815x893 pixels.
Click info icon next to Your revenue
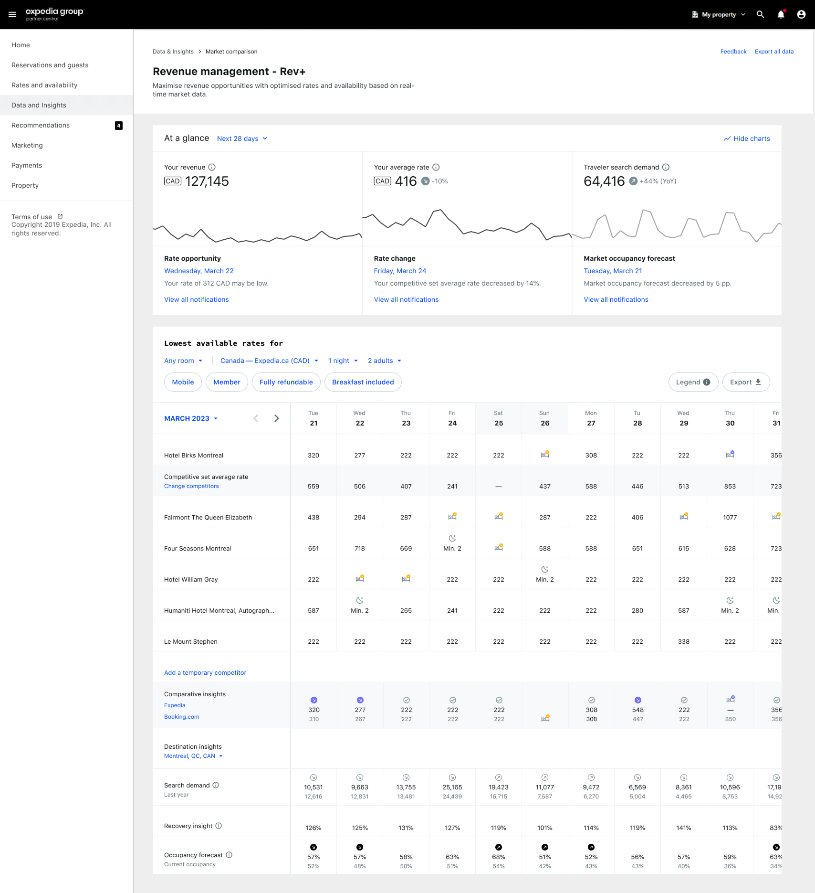click(212, 167)
